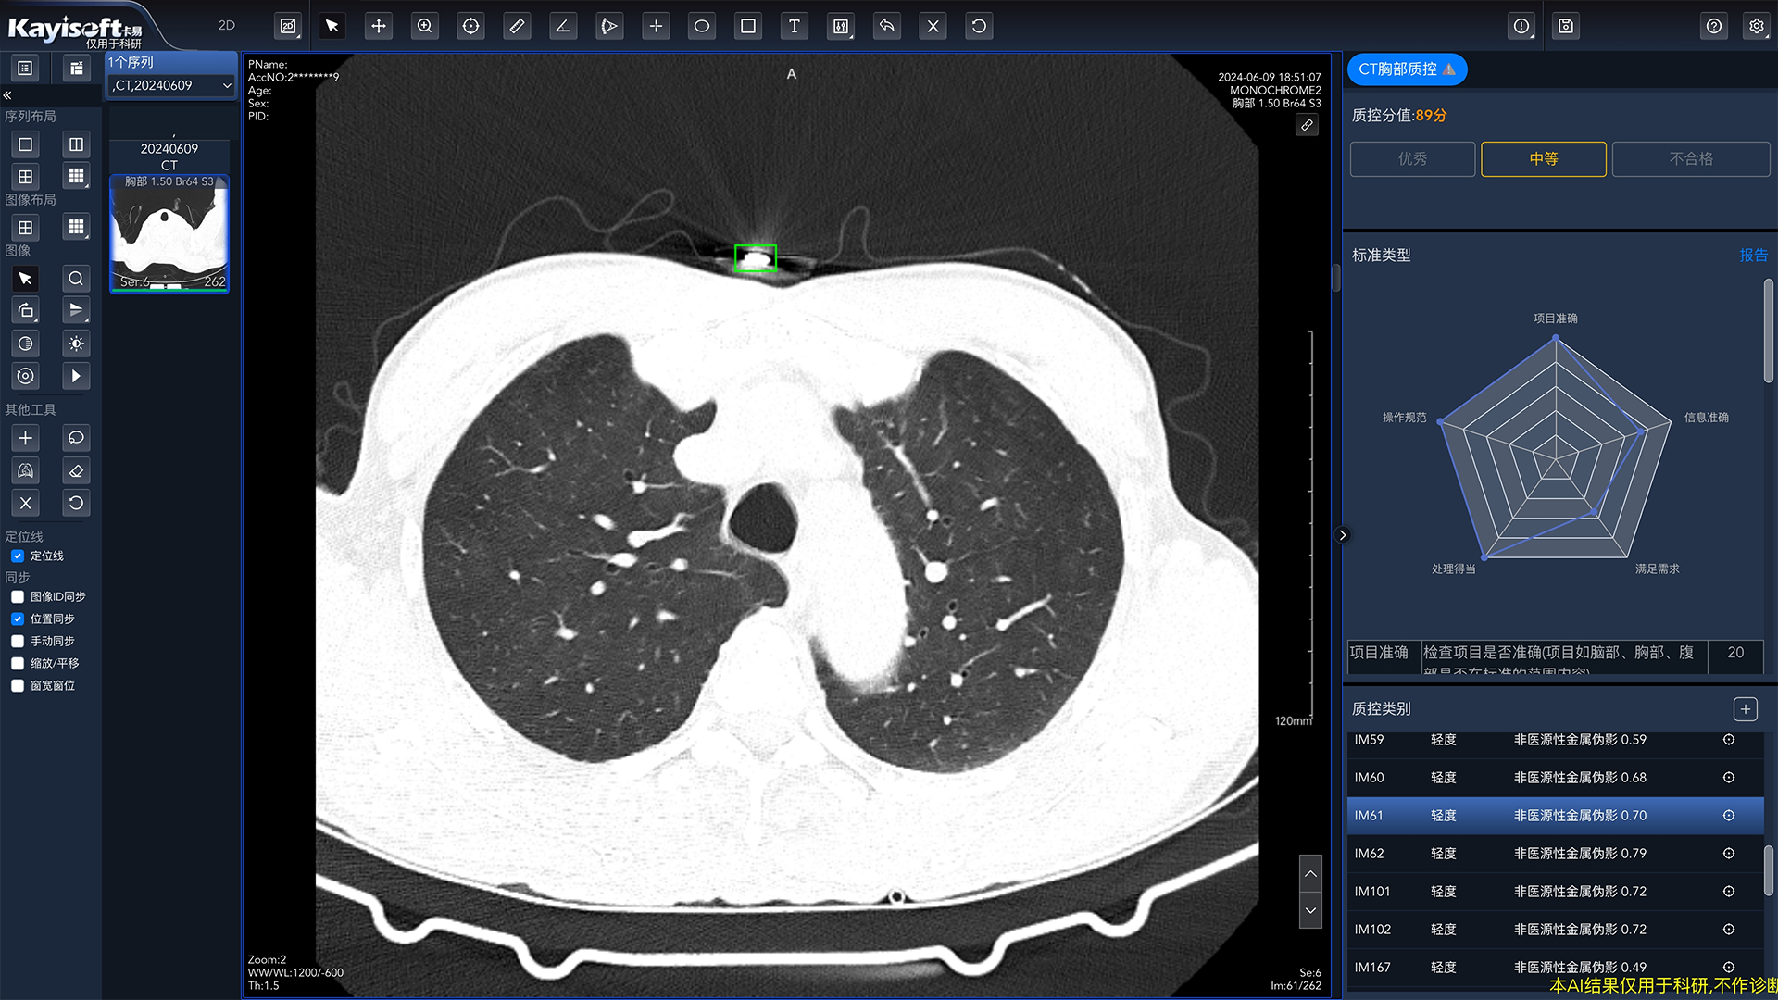Click the 报告 link

pos(1753,256)
